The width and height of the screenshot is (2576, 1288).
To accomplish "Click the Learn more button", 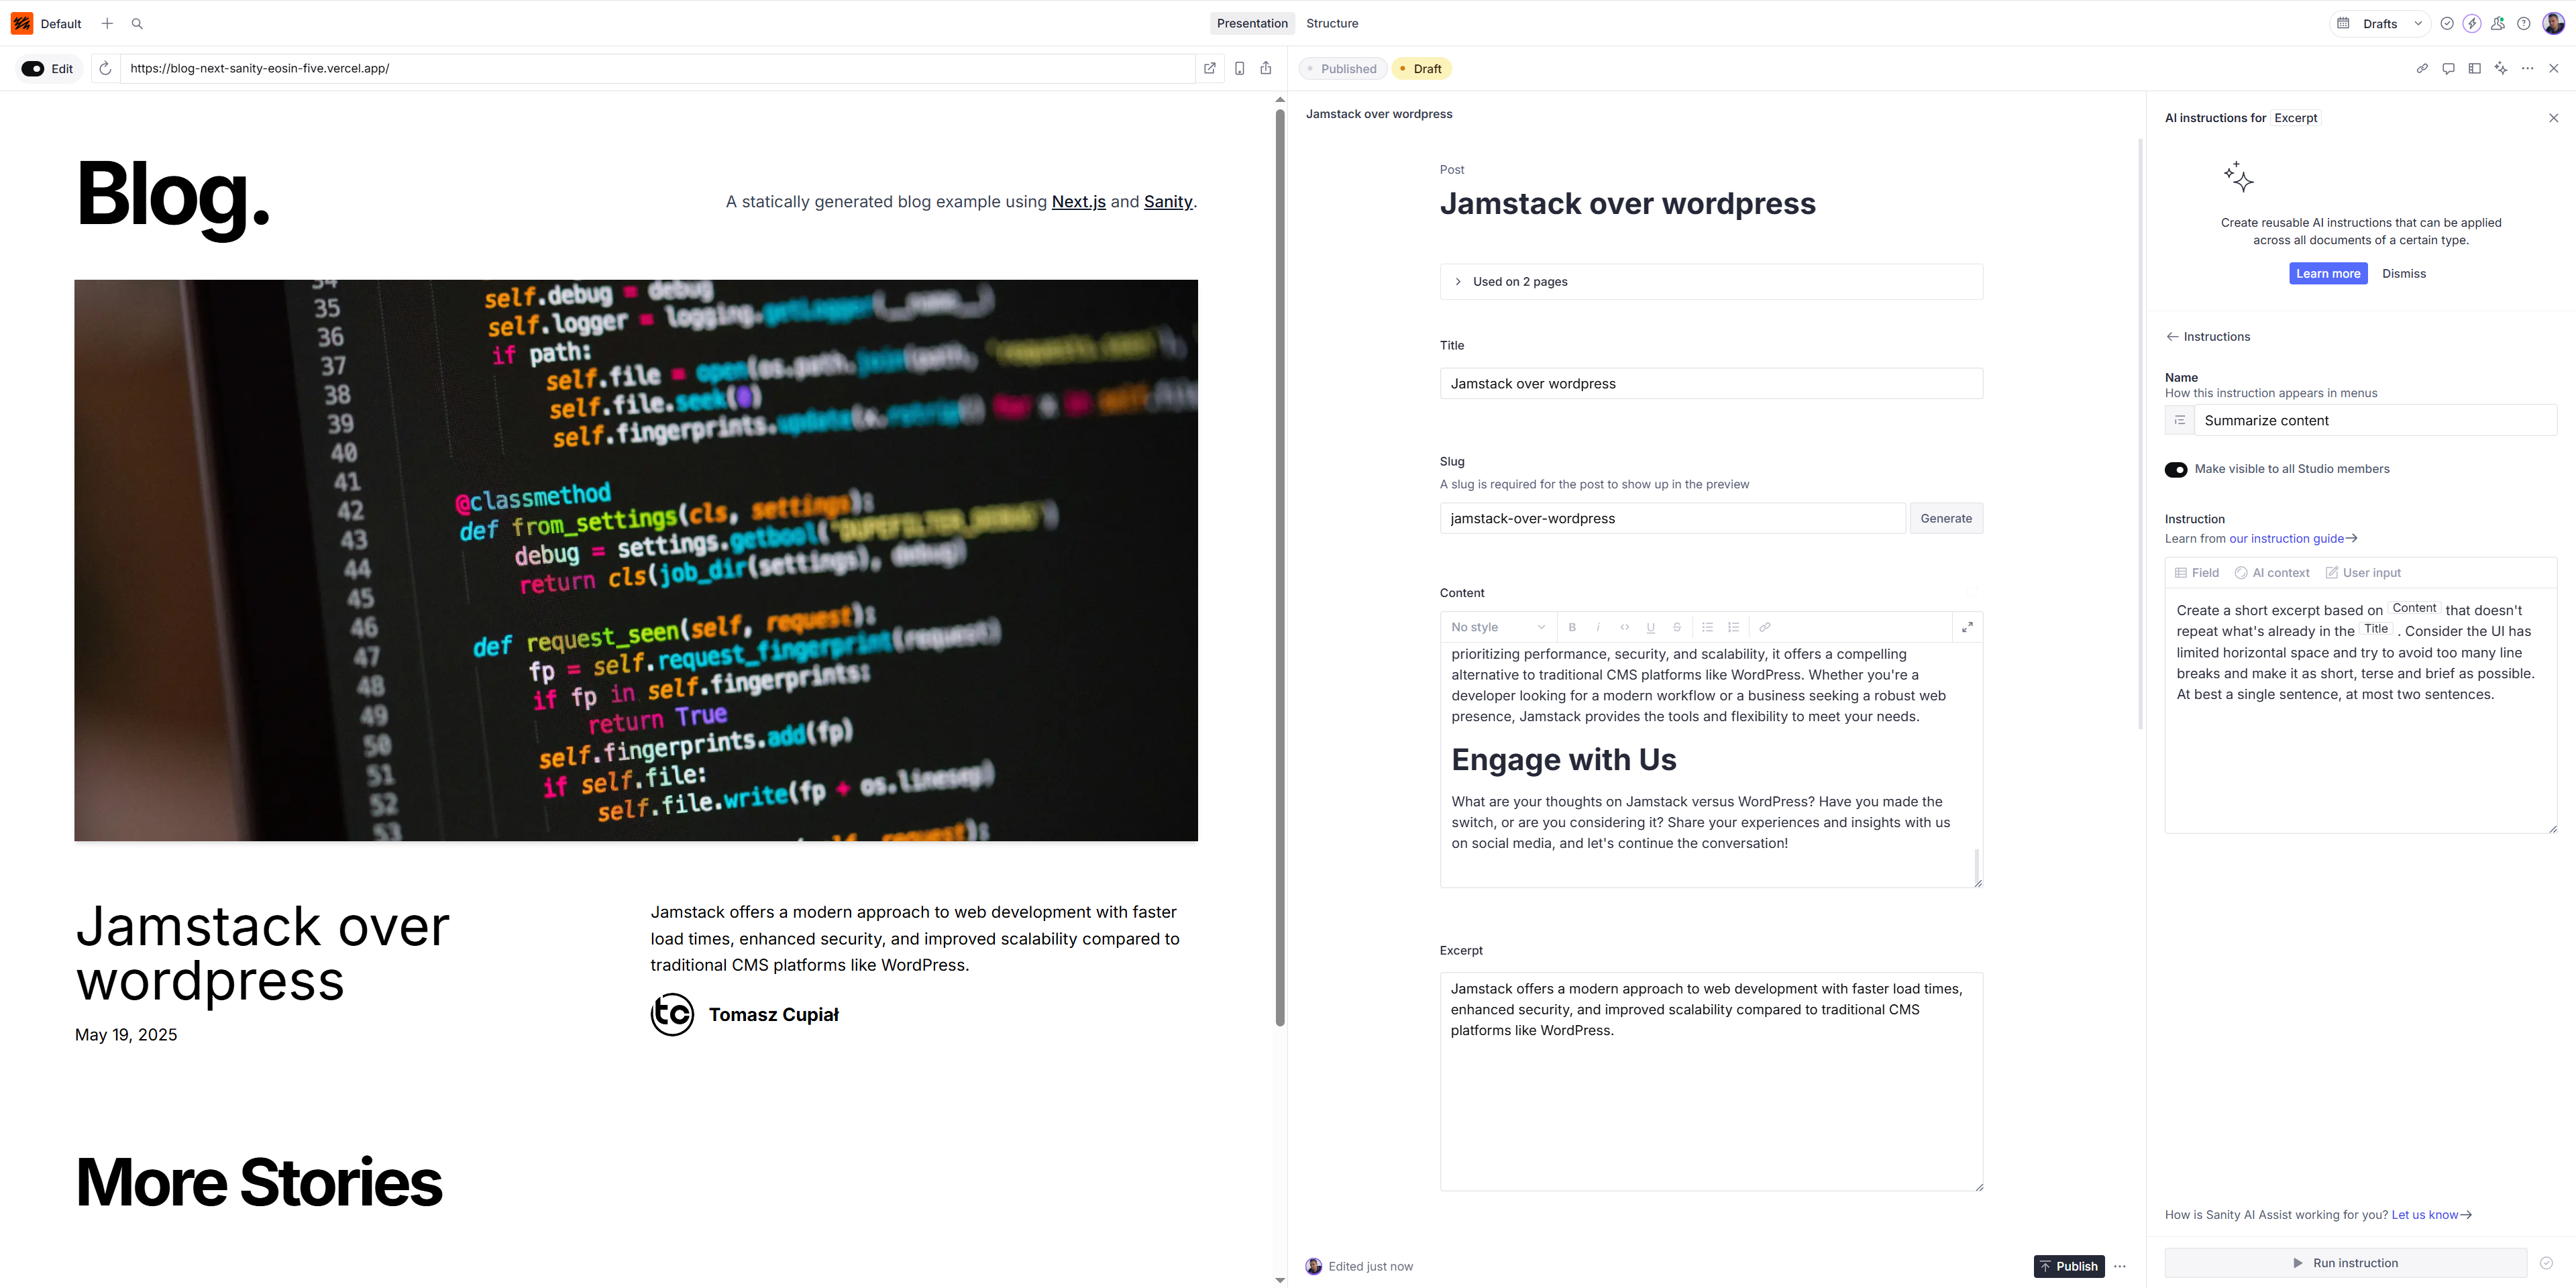I will tap(2328, 274).
